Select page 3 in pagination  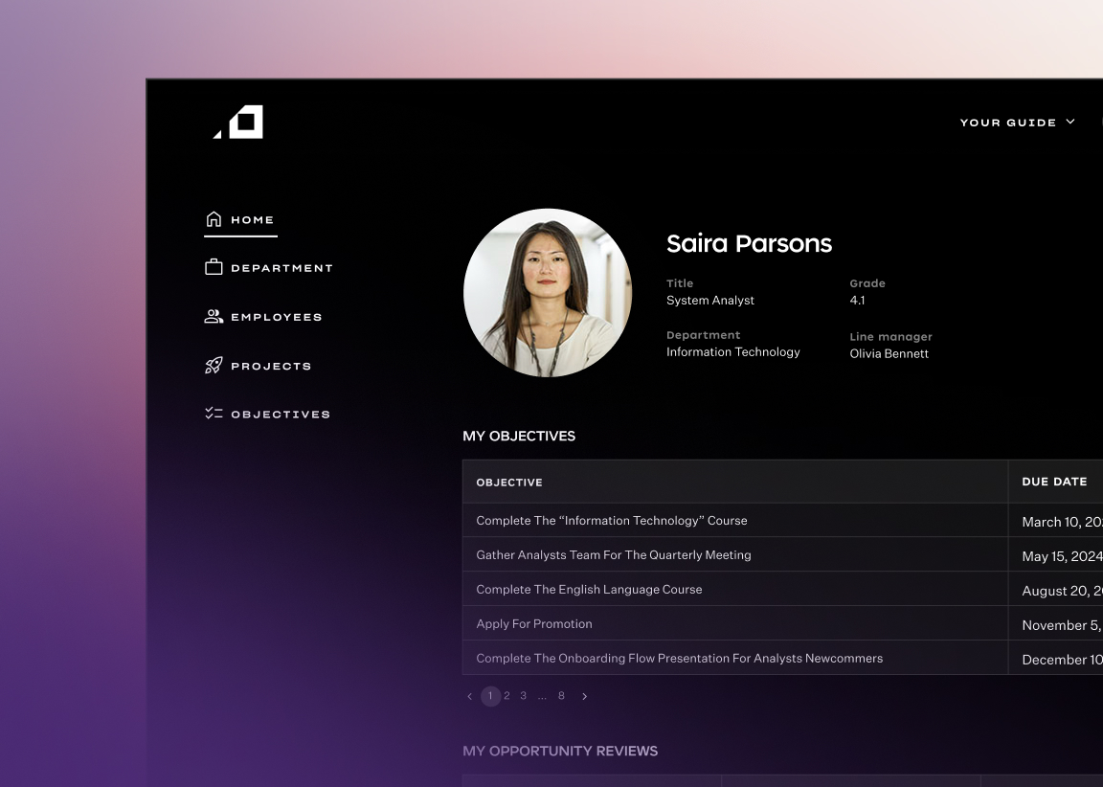click(x=523, y=696)
